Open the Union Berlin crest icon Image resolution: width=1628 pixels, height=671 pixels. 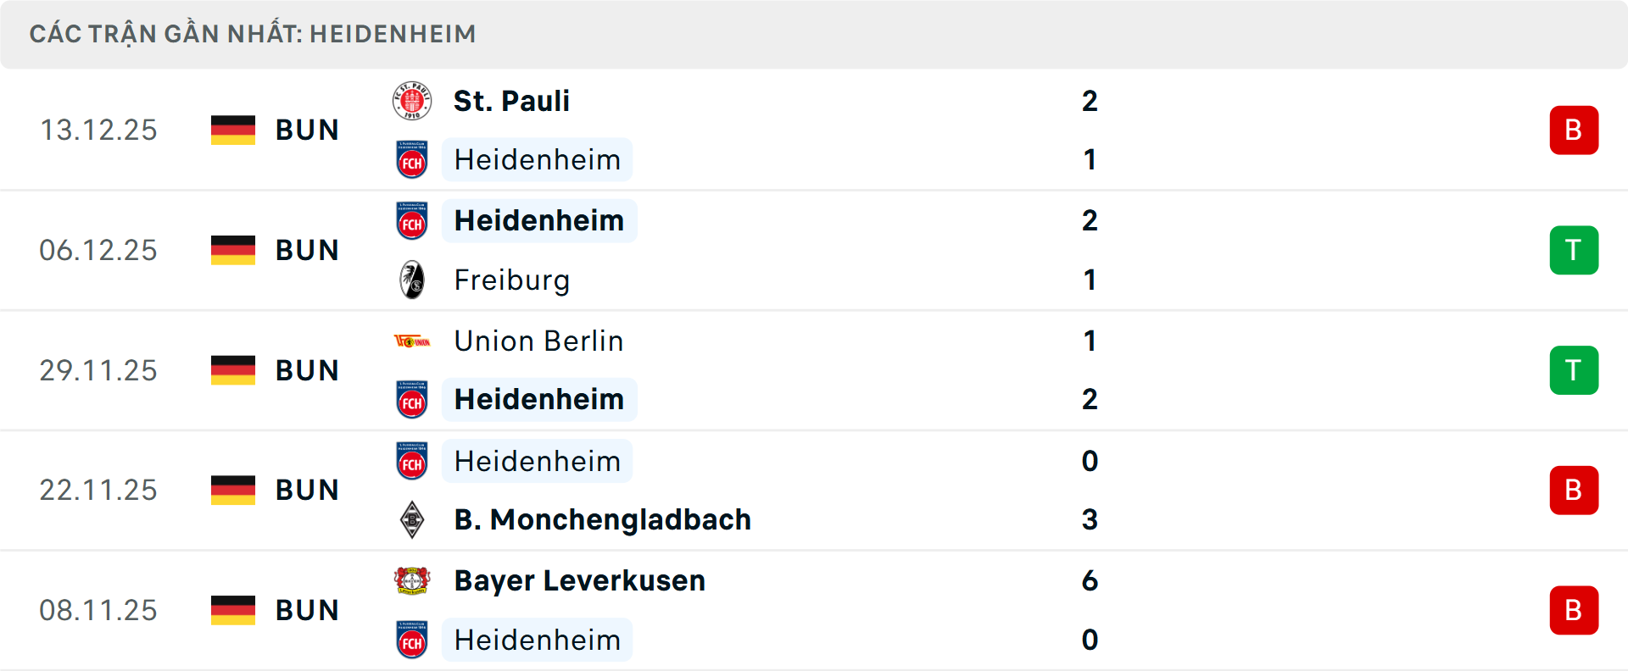(x=411, y=341)
